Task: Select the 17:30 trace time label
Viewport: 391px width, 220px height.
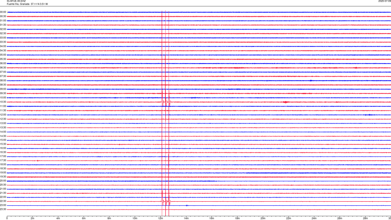Action: (x=3, y=161)
